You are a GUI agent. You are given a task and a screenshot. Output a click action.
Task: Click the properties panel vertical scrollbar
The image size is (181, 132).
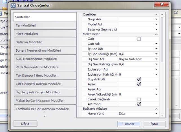tap(162, 39)
